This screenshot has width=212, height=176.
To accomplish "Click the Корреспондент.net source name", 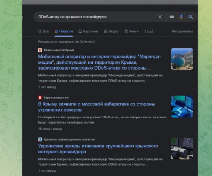I will coord(56,98).
